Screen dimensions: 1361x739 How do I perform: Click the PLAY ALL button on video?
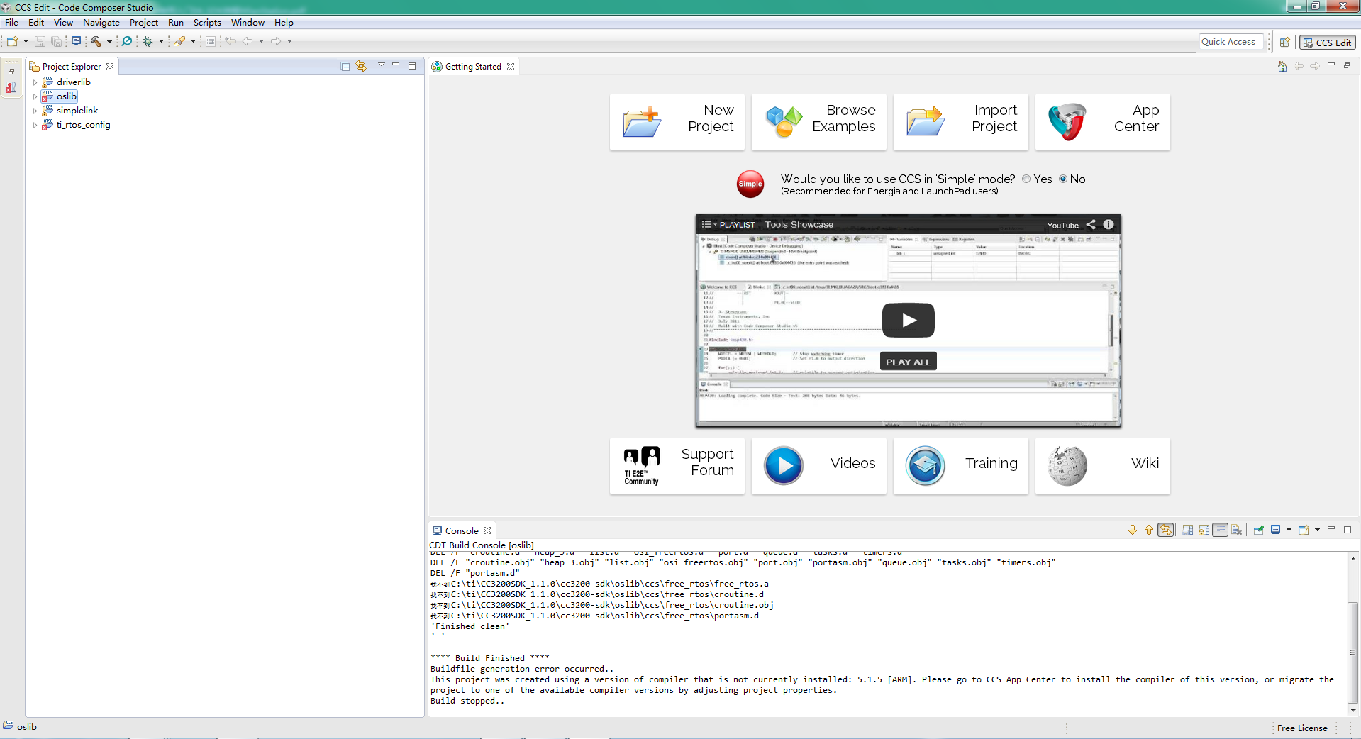[x=908, y=362]
